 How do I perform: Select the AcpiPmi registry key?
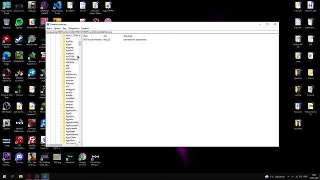69,50
